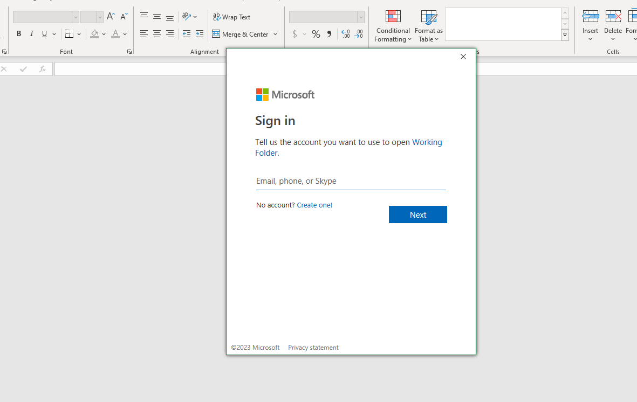
Task: Click the Cell Styles gallery box
Action: [x=503, y=24]
